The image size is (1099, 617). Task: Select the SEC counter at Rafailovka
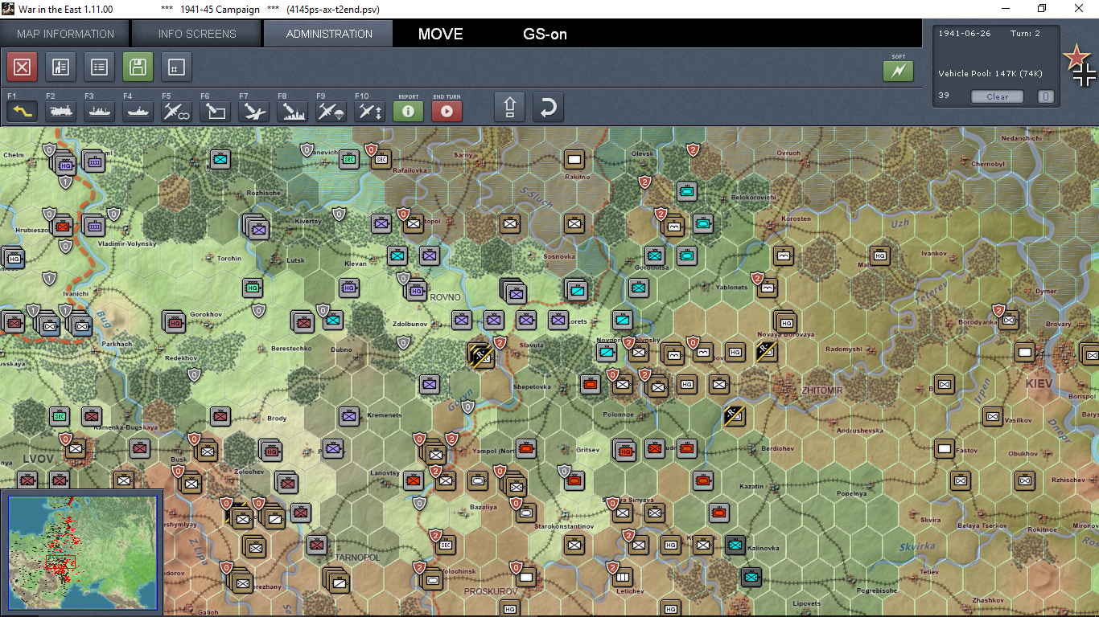pos(381,158)
